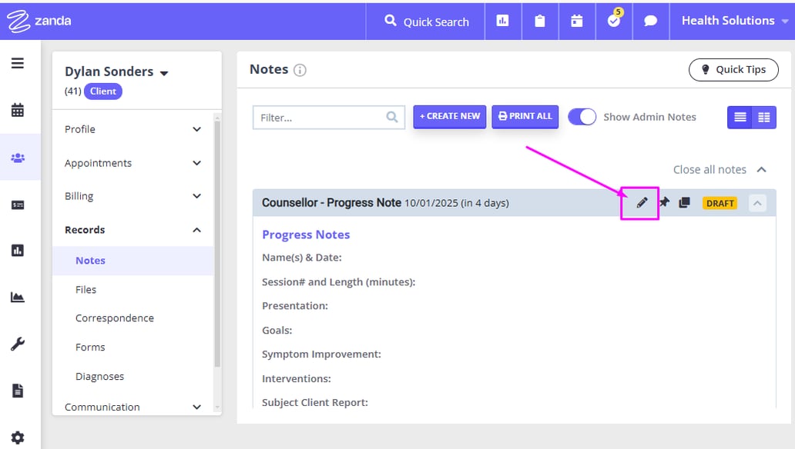Switch to the Files section under Records
The height and width of the screenshot is (449, 795).
pos(86,289)
